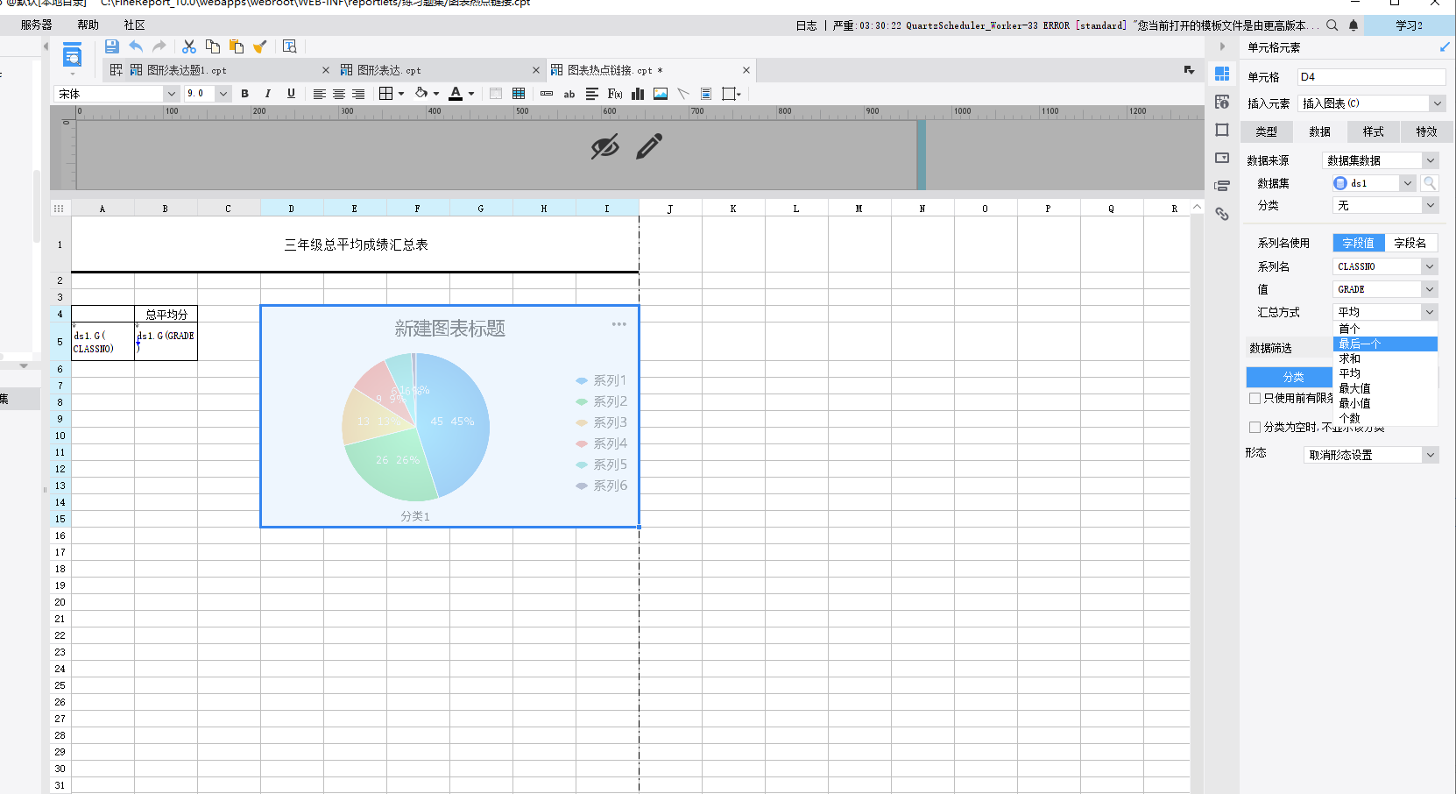The image size is (1456, 794).
Task: Choose '最后一个' in the summary list
Action: tap(1385, 344)
